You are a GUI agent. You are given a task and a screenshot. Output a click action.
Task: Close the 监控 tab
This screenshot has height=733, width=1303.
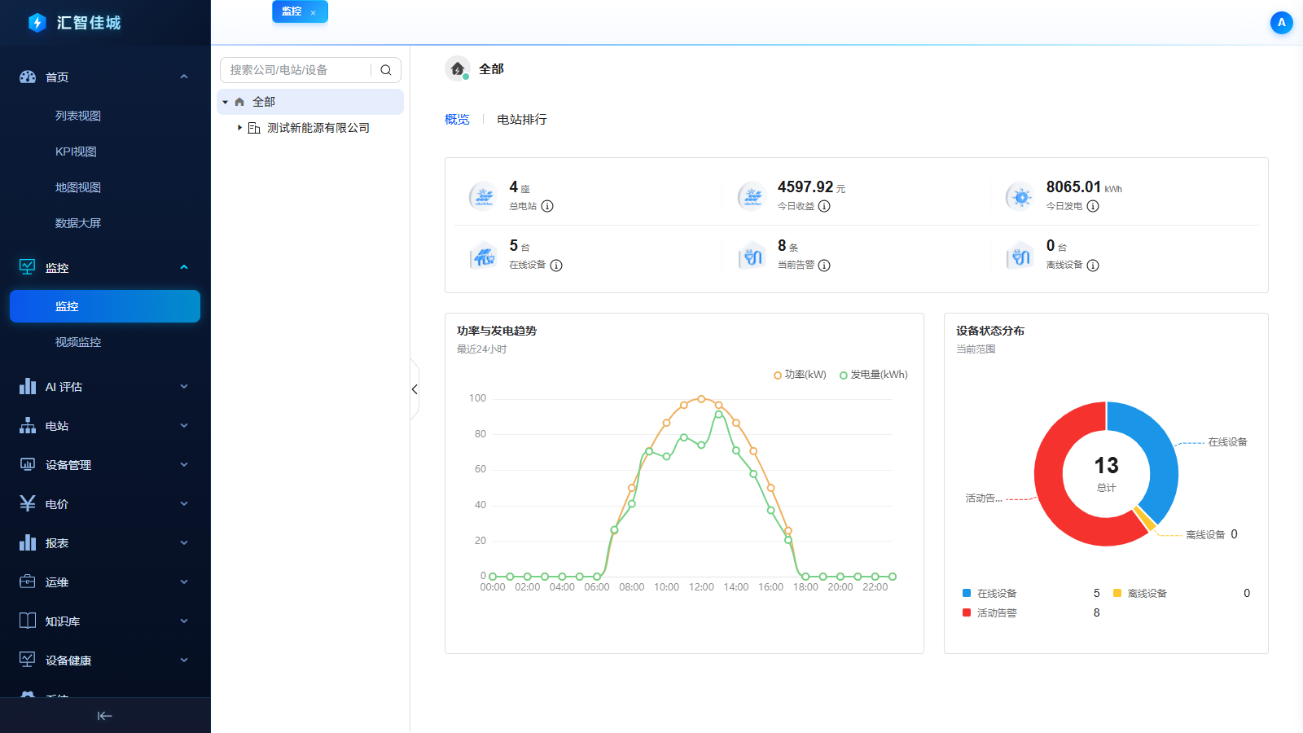coord(314,13)
